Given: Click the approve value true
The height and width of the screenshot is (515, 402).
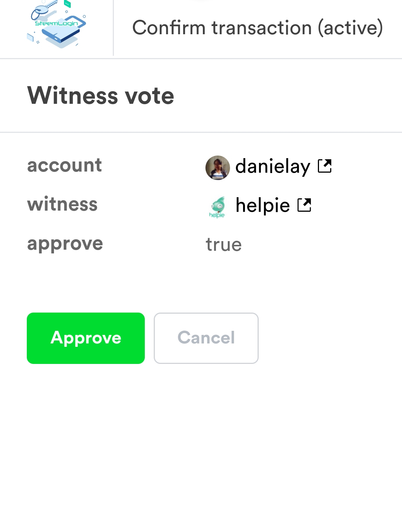Looking at the screenshot, I should tap(224, 245).
